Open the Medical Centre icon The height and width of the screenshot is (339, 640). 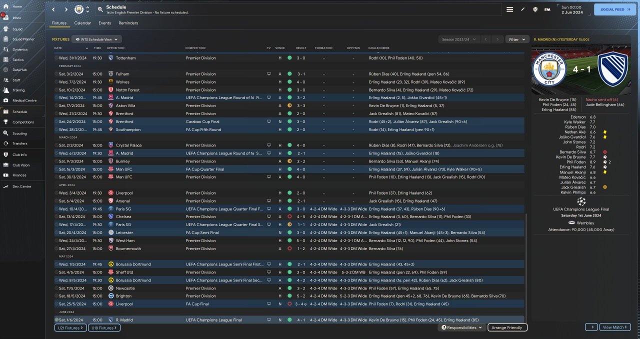point(6,100)
